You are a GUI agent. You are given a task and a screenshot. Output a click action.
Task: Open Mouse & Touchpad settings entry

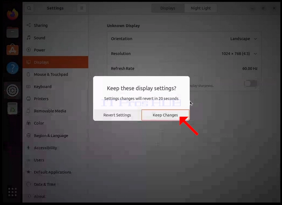point(55,74)
